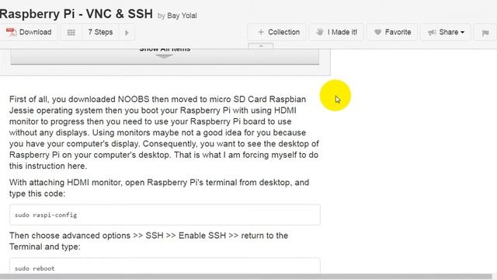Click the Download PDF button
The image size is (497, 280).
[x=28, y=32]
